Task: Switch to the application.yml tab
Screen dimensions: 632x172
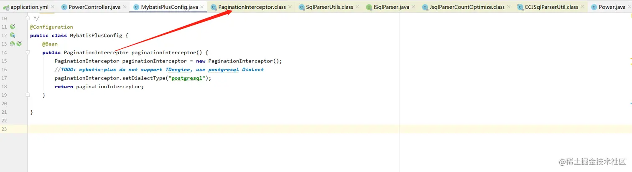Action: click(x=29, y=7)
